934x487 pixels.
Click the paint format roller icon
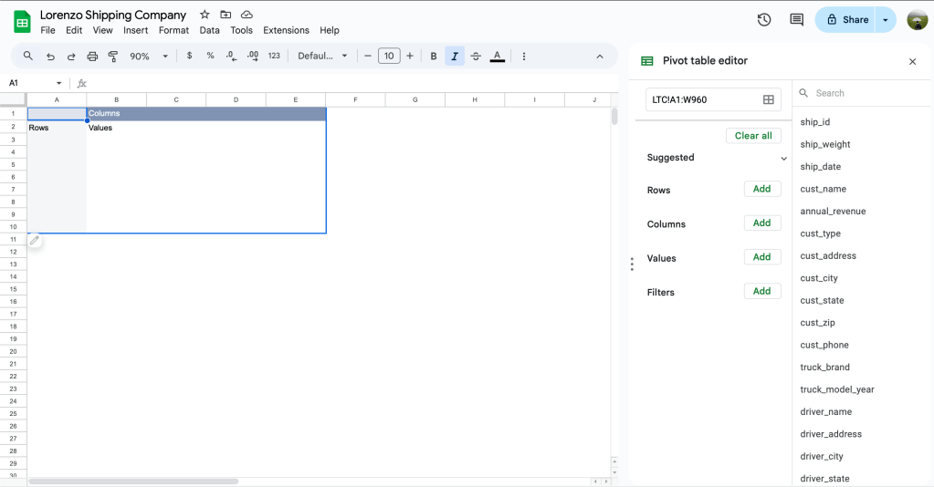pyautogui.click(x=113, y=56)
